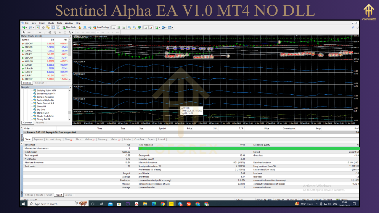Click the Tile Windows icon
379x213 pixels.
point(139,28)
